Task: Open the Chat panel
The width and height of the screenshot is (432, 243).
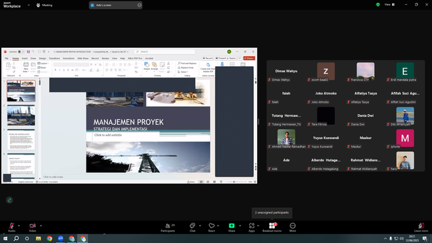Action: point(192,227)
